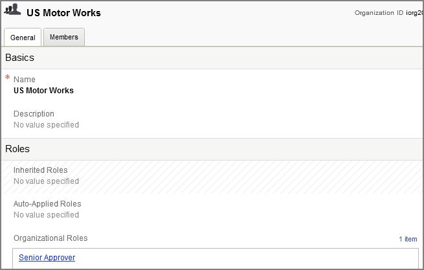The width and height of the screenshot is (424, 270).
Task: Click the Description No value specified text
Action: [46, 125]
